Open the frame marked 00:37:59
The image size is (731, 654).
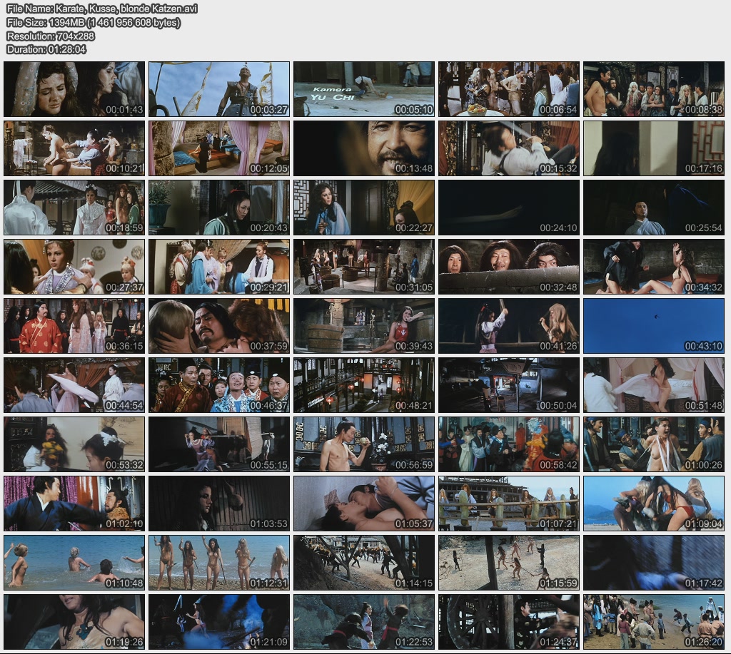pos(219,326)
